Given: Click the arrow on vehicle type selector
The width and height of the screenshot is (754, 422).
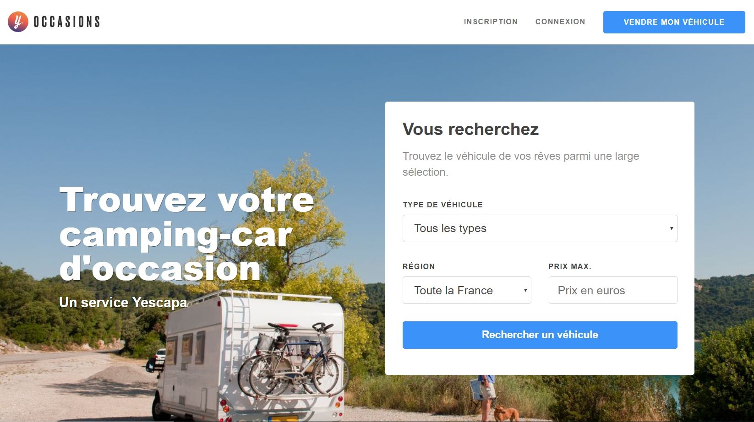Looking at the screenshot, I should click(x=671, y=228).
